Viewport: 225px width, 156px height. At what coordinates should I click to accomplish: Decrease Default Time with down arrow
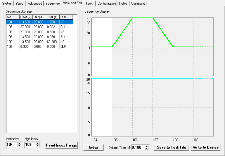[x=146, y=149]
